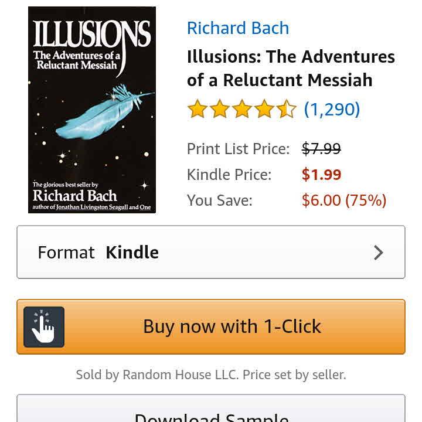Open the Richard Bach author link

coord(237,28)
